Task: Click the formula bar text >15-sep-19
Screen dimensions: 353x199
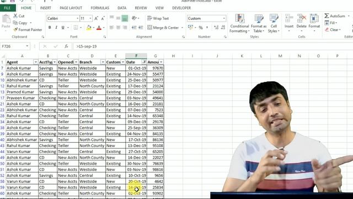Action: tap(87, 46)
